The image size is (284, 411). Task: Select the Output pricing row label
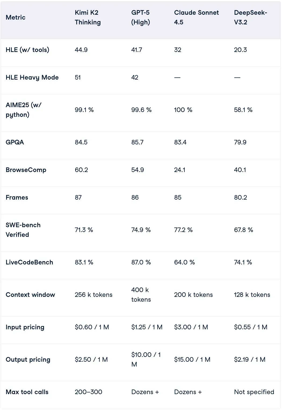click(28, 360)
